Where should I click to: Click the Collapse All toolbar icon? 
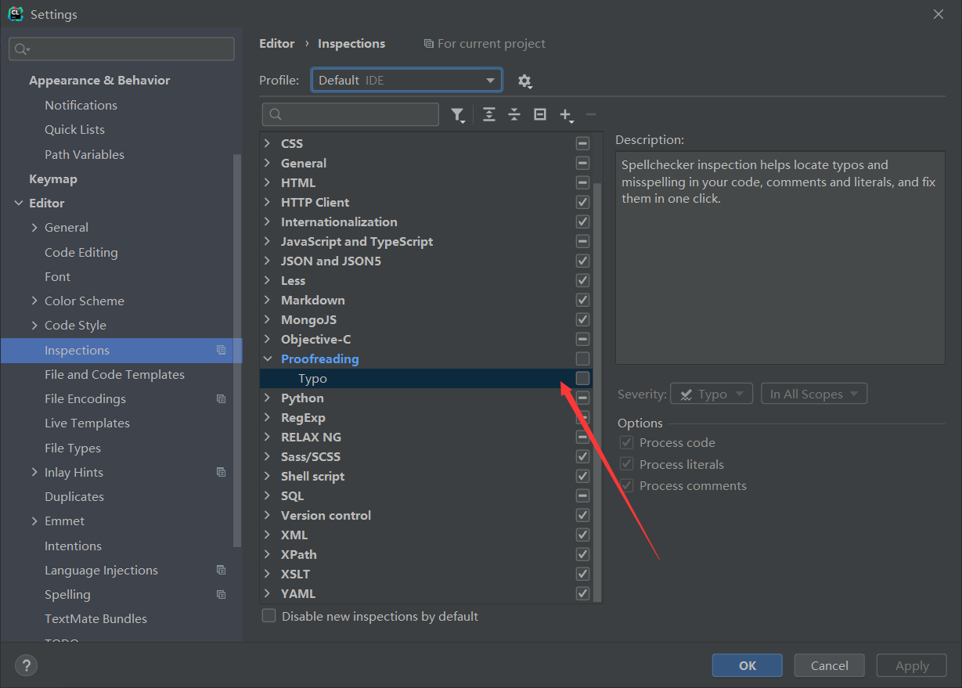pyautogui.click(x=514, y=114)
